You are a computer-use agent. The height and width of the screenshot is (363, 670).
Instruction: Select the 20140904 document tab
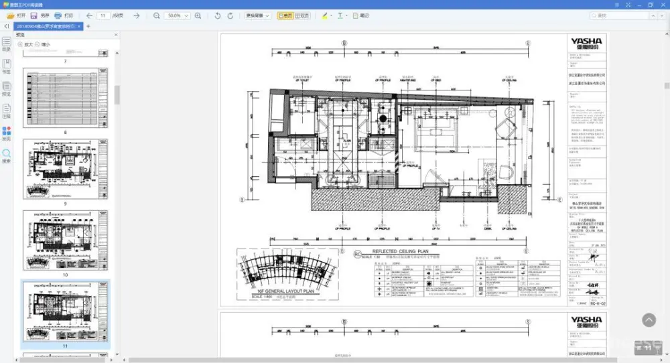click(x=46, y=26)
